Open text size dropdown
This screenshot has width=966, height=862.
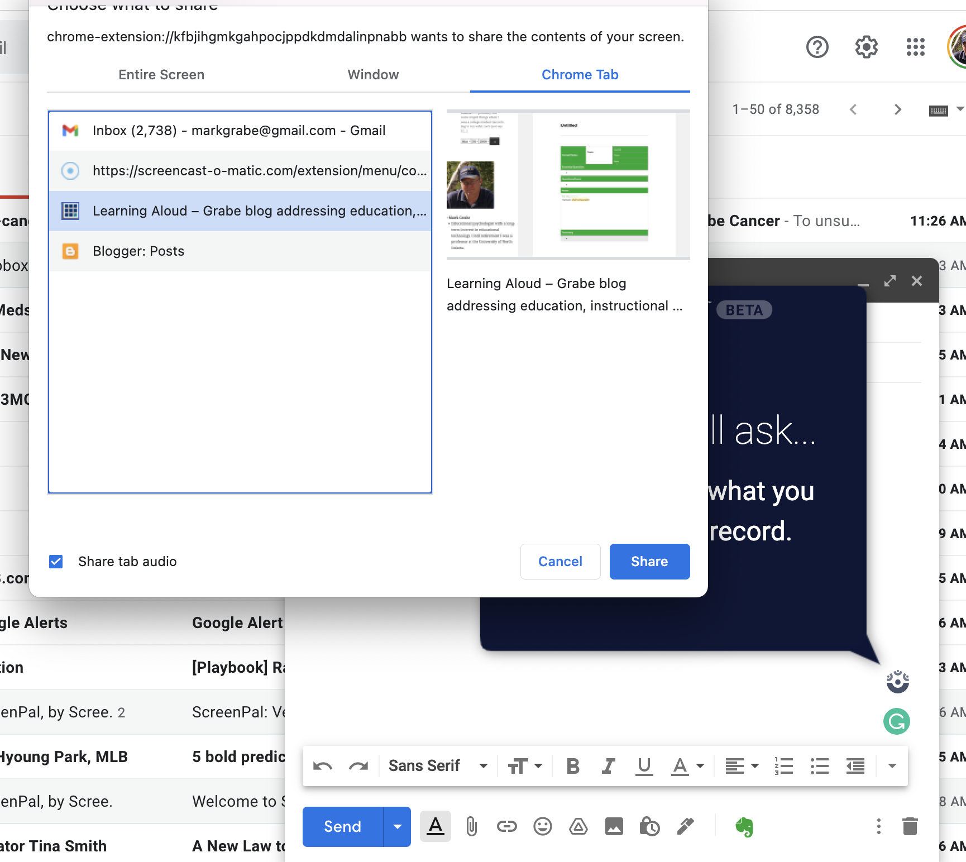click(525, 766)
